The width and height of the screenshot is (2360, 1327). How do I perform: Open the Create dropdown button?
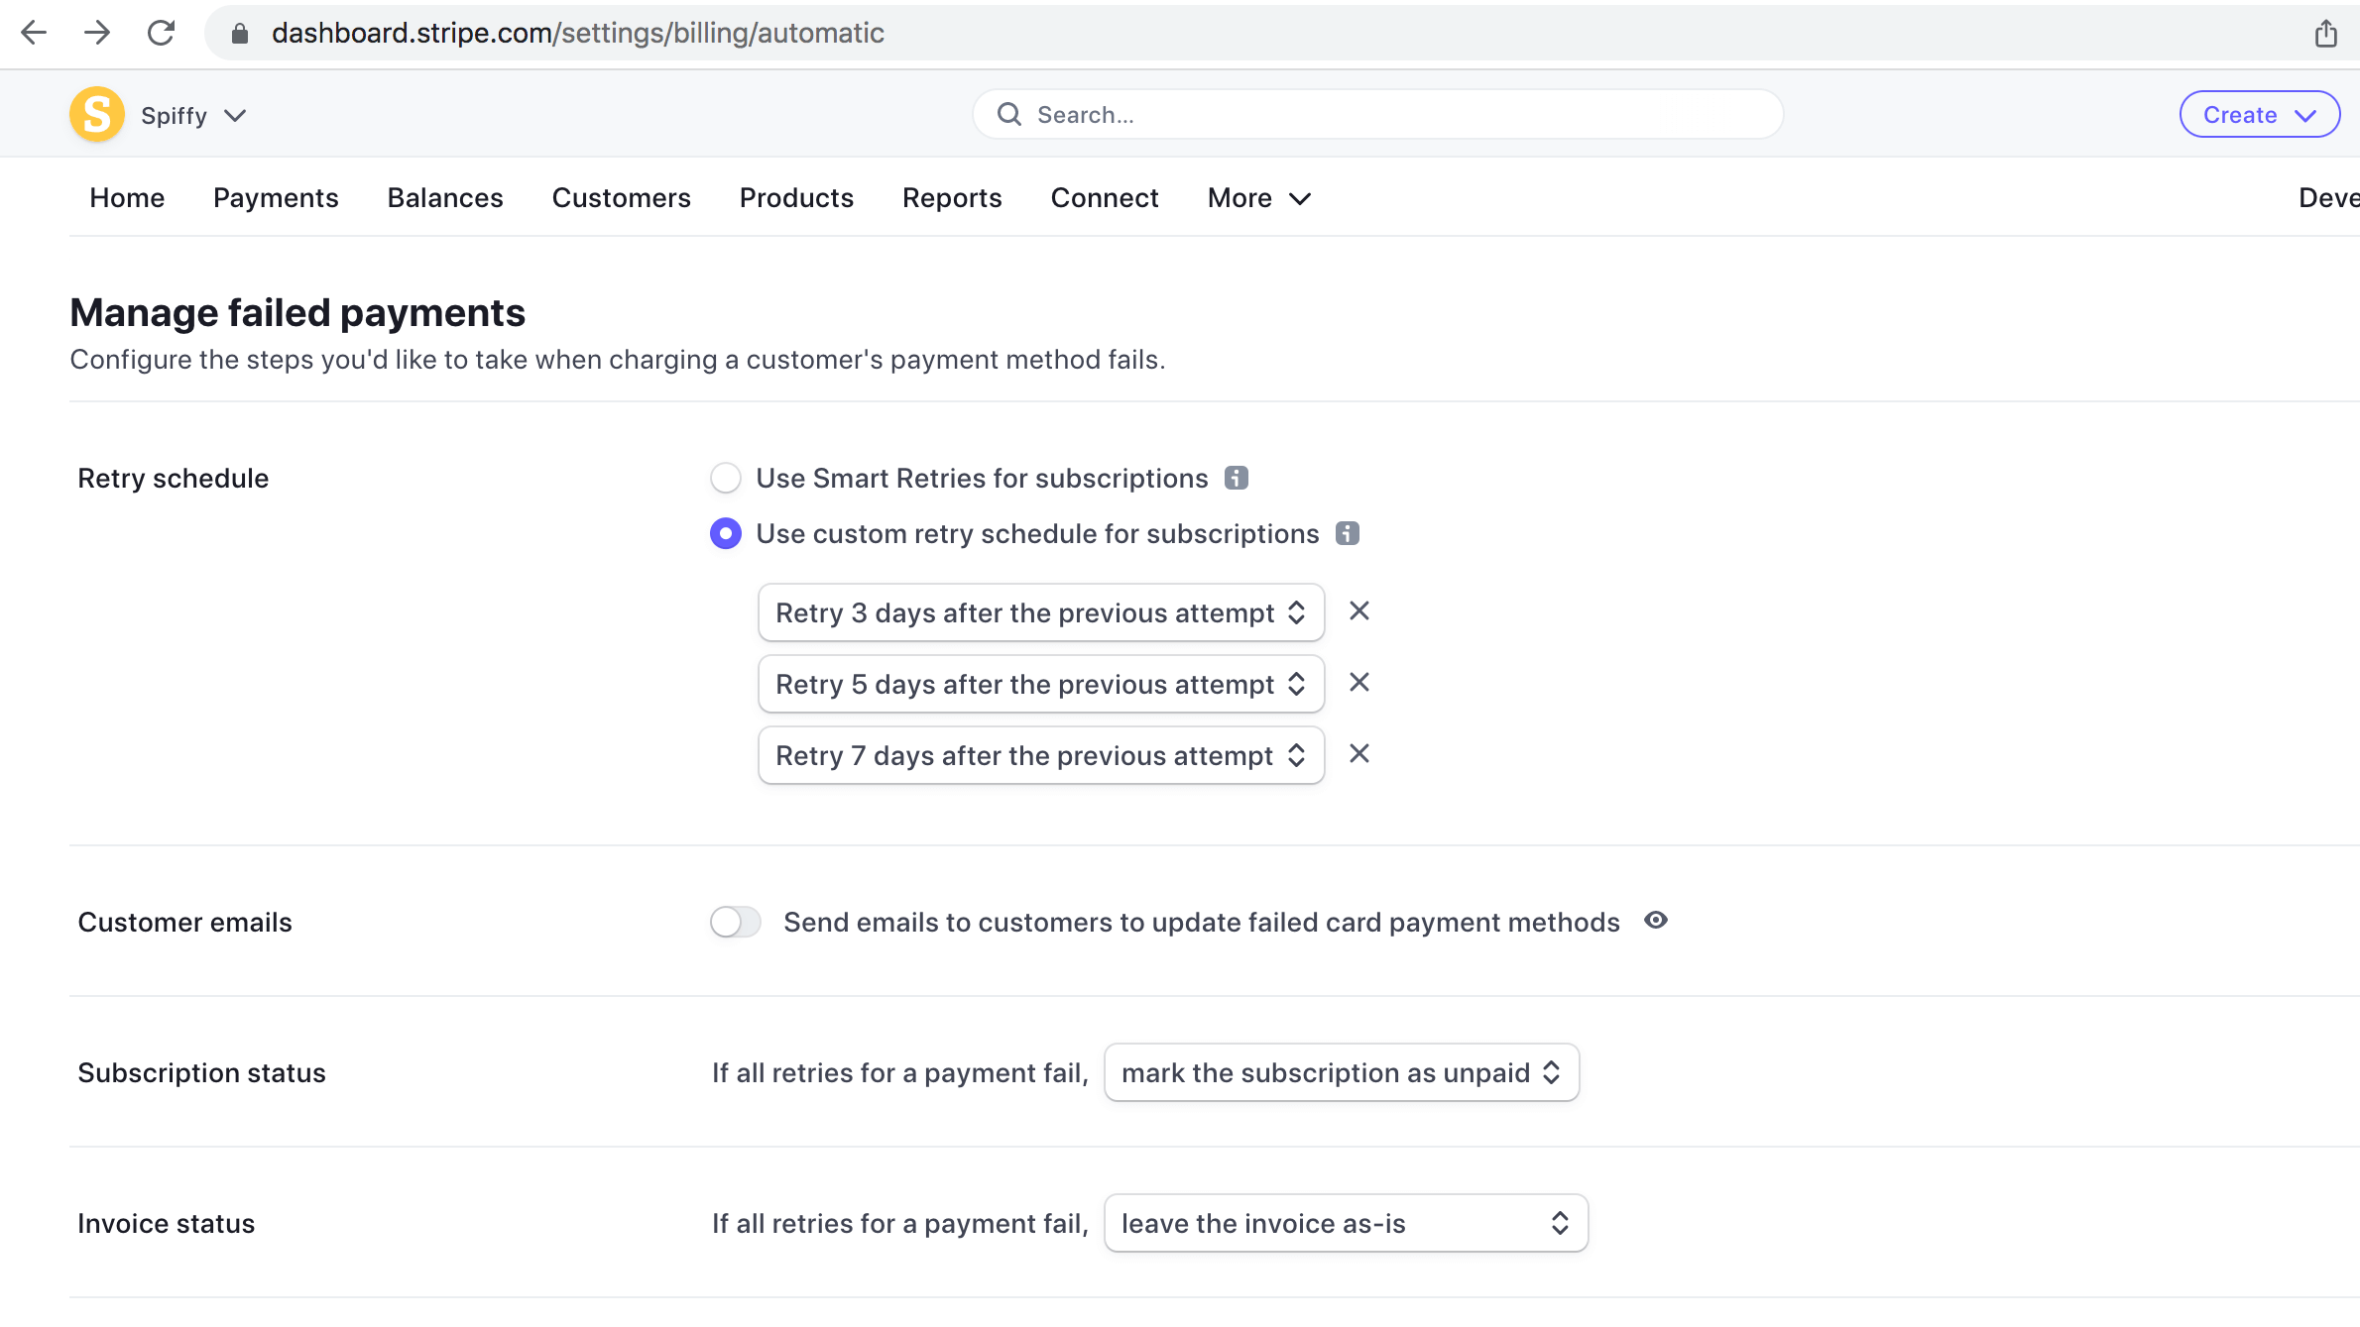click(x=2260, y=115)
